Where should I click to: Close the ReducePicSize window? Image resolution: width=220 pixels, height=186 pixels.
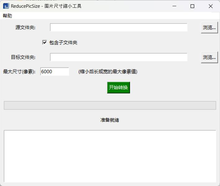pyautogui.click(x=210, y=6)
